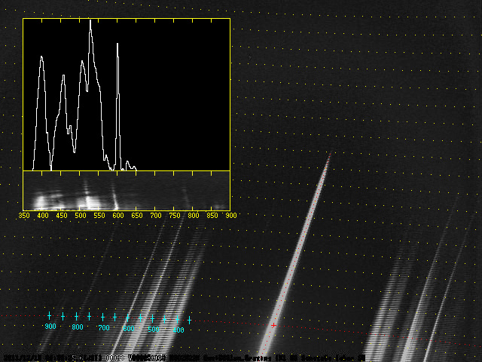
Task: Select the cyan tick mark above the 900 label
Action: pyautogui.click(x=50, y=316)
